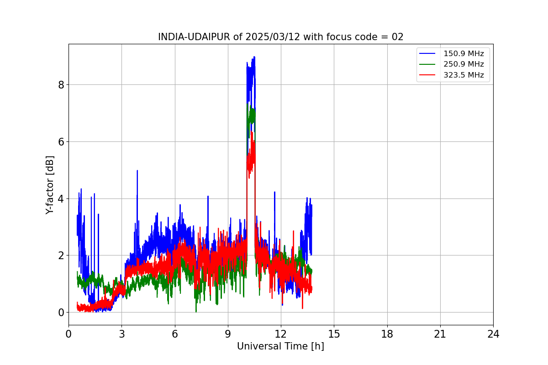This screenshot has width=548, height=365.
Task: Click the blue burst peak near 10.5 h
Action: click(x=254, y=57)
